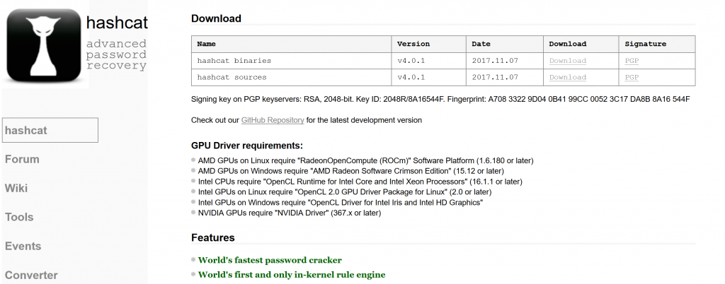Viewport: 725px width, 284px height.
Task: Click the Download section heading
Action: [x=216, y=18]
